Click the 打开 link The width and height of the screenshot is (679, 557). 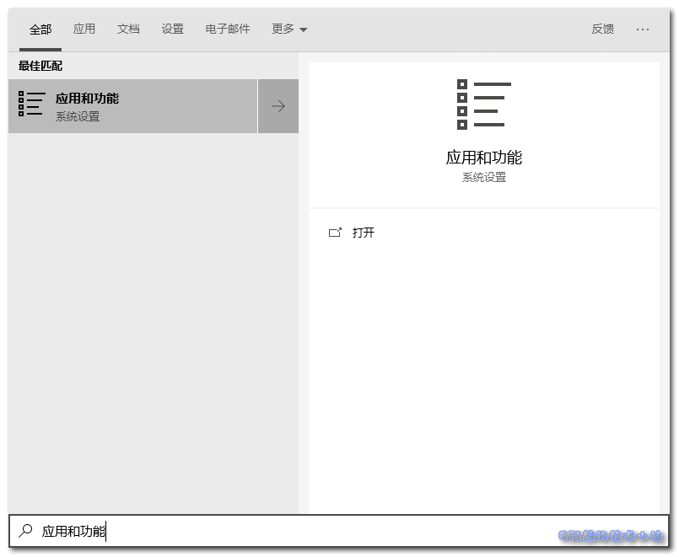[x=364, y=233]
